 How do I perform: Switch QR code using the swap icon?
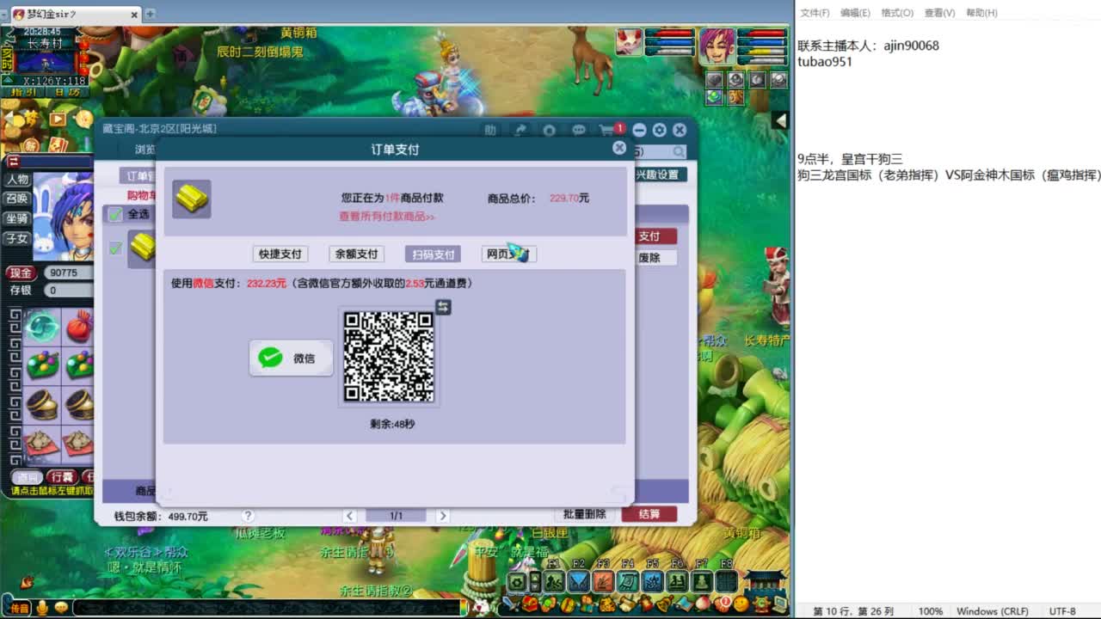443,307
